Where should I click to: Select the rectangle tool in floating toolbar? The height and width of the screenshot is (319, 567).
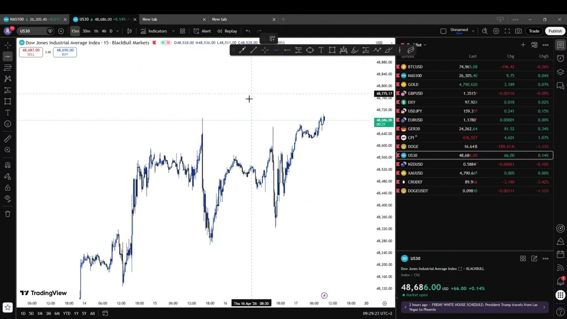[332, 50]
